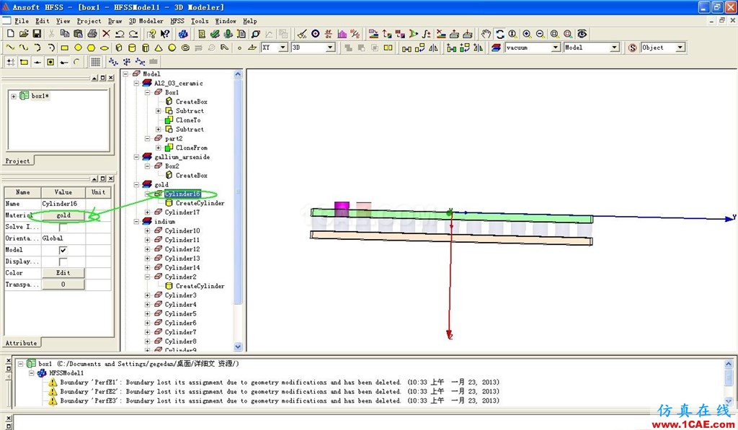Select Cylinder16 in the model tree
Viewport: 738px width, 430px height.
(182, 194)
